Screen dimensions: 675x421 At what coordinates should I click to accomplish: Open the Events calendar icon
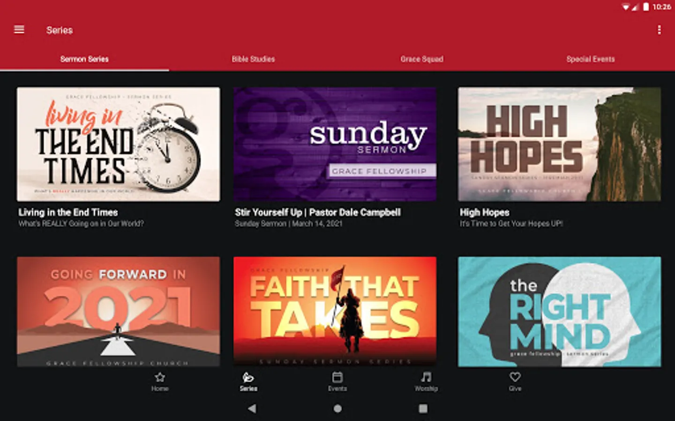(x=337, y=377)
